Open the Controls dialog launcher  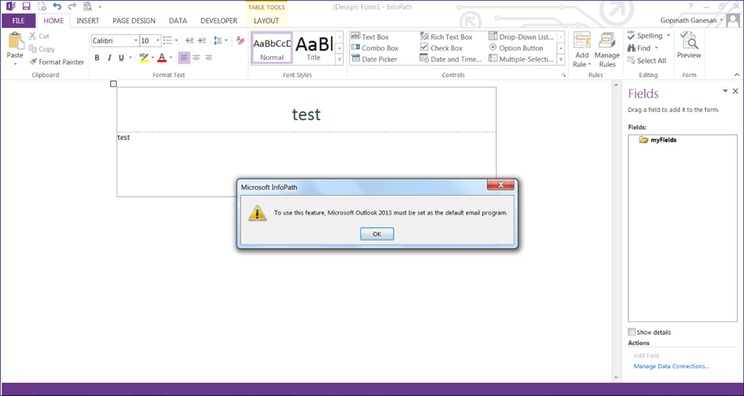[564, 76]
